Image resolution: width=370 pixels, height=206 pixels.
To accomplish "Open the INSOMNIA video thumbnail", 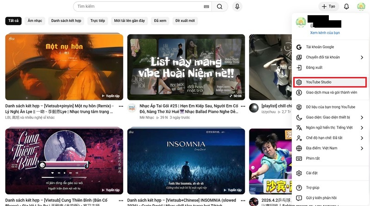I will click(186, 161).
